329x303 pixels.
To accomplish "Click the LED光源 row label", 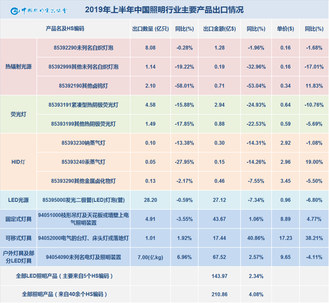I will click(19, 200).
